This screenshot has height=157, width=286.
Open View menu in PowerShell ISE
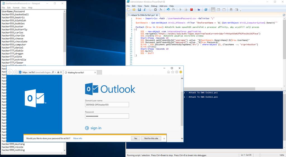[140, 6]
